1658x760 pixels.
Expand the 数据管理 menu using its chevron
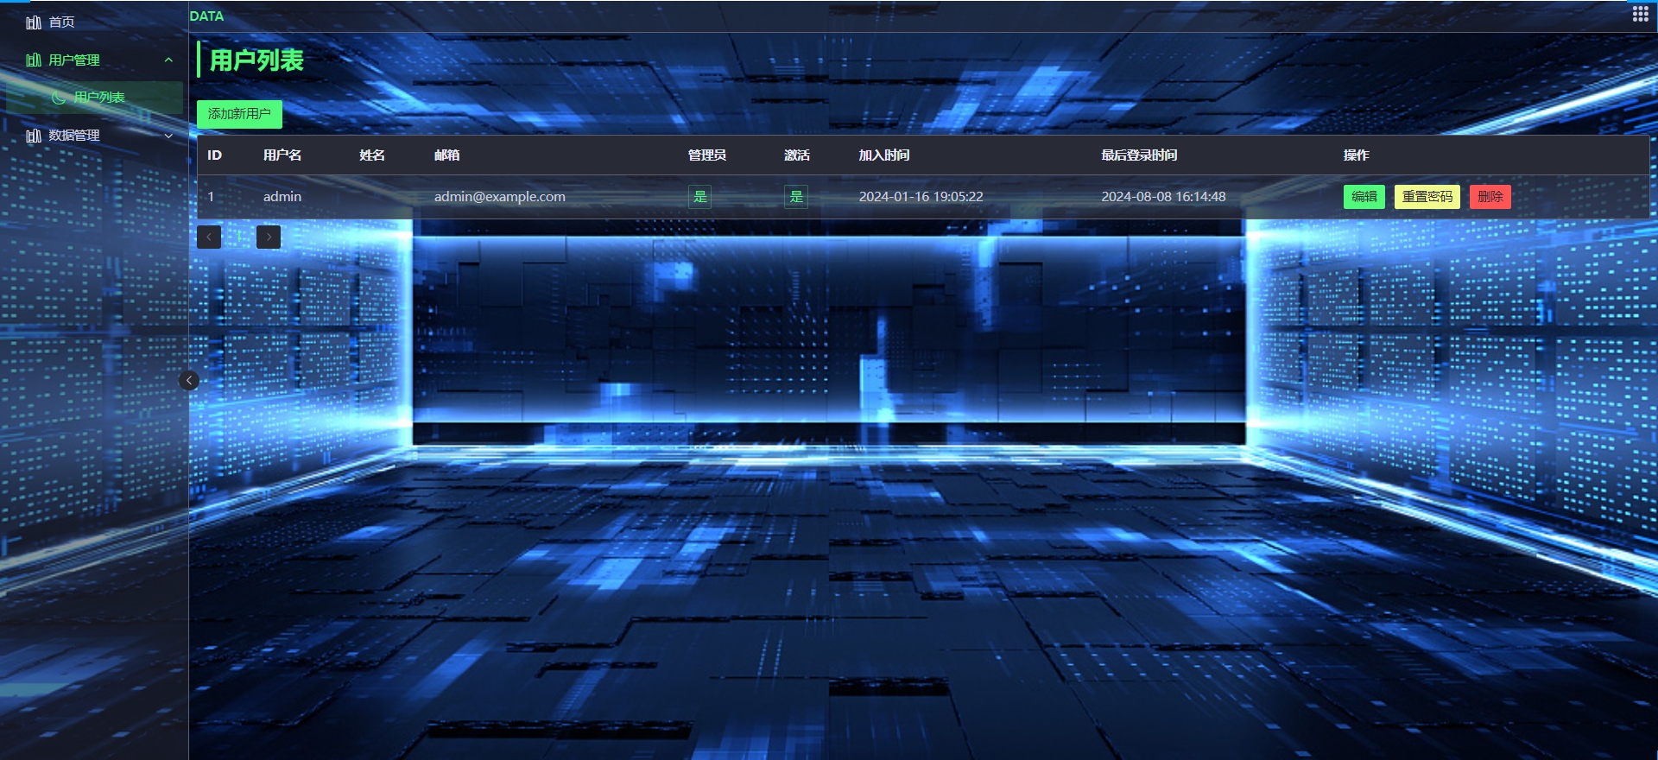[168, 136]
